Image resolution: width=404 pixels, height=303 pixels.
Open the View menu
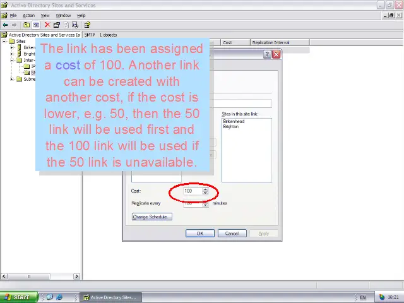[45, 15]
